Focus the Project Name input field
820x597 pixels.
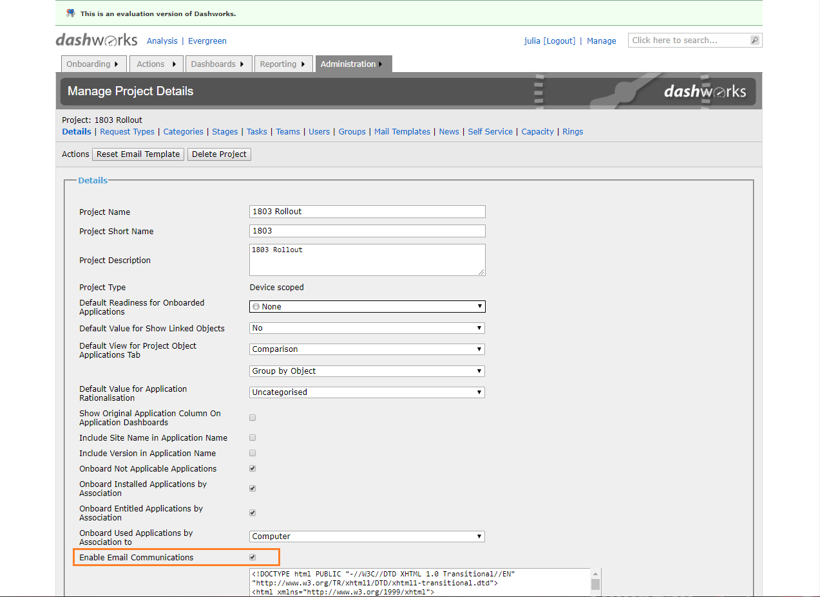click(367, 212)
